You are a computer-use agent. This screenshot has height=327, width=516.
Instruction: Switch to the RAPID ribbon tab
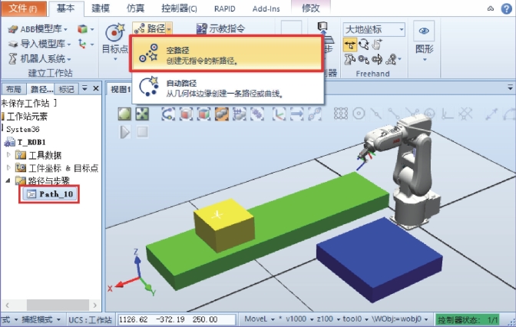click(x=225, y=8)
